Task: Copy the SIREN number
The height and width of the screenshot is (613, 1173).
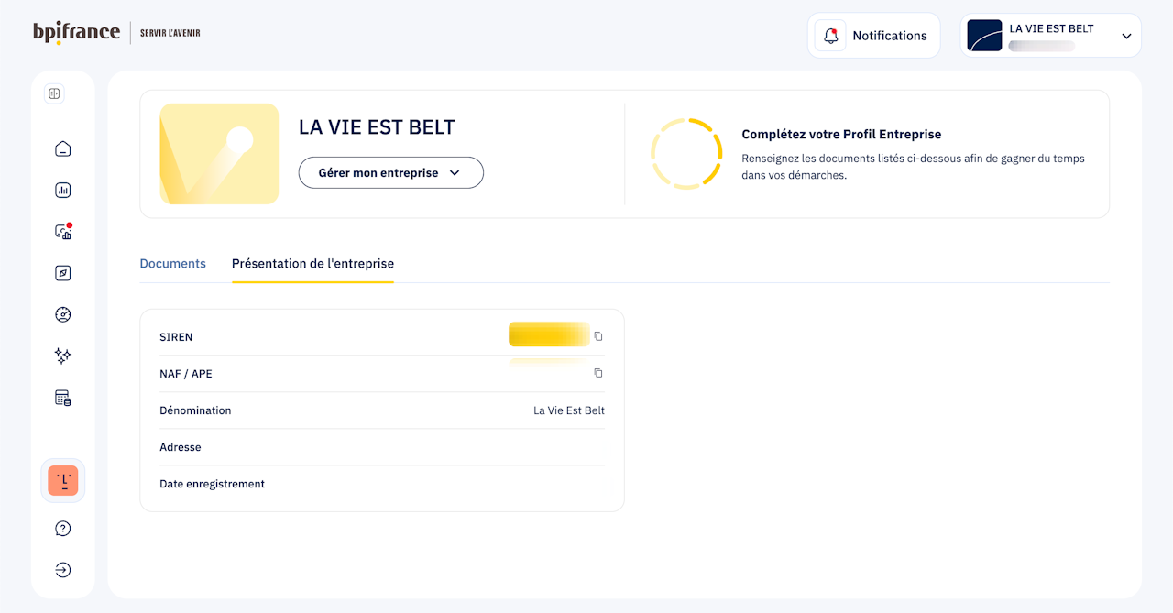Action: [598, 336]
